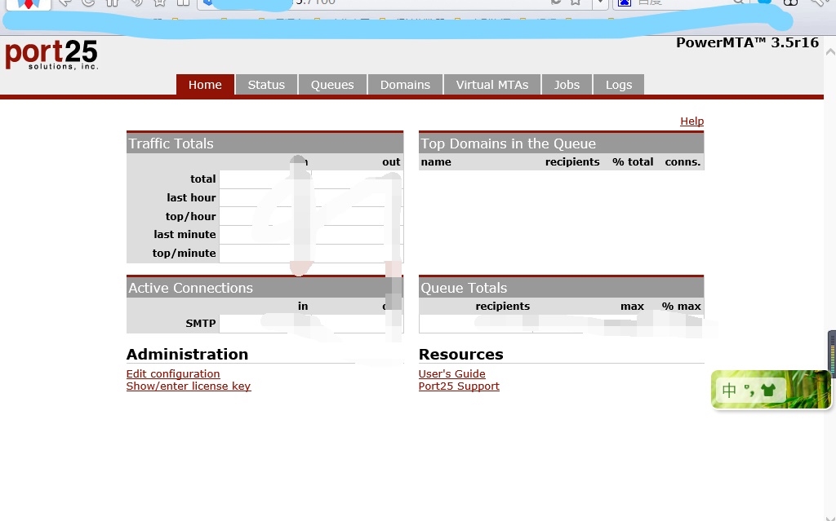Follow the Port25 Support link
Image resolution: width=836 pixels, height=521 pixels.
point(459,386)
